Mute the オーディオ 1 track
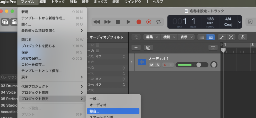 point(152,65)
